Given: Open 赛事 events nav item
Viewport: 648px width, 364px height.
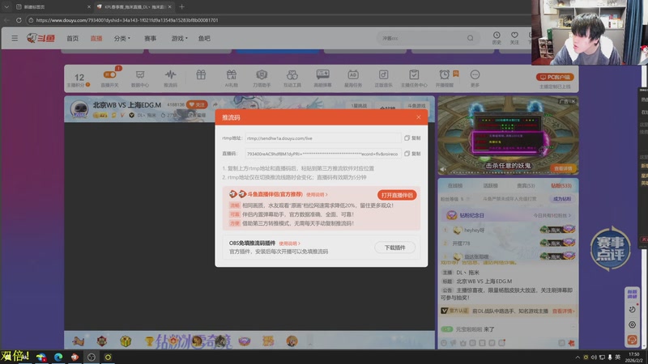Looking at the screenshot, I should point(150,38).
